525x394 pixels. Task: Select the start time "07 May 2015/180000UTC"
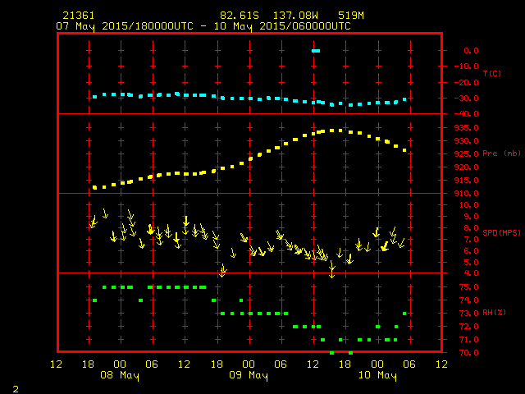[125, 26]
